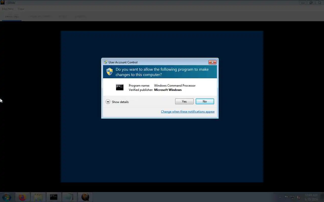This screenshot has height=202, width=324.
Task: Select 'Windows Command Processor' program name text
Action: tap(175, 86)
